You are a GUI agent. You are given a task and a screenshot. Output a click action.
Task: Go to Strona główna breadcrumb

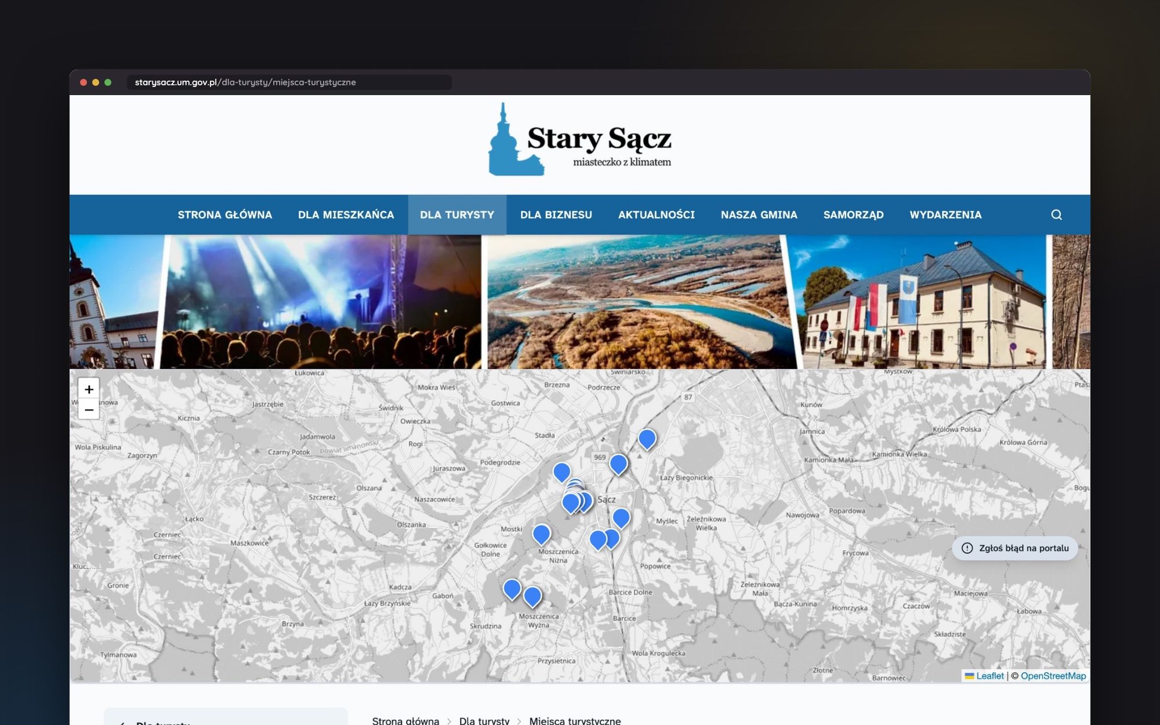pyautogui.click(x=405, y=720)
